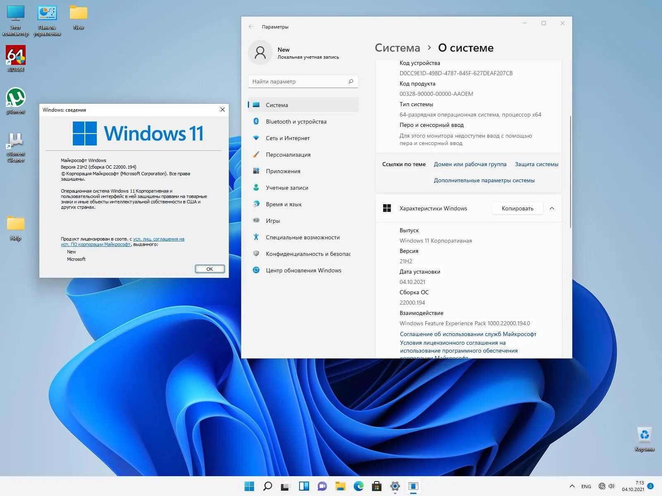
Task: Open Защита системы link
Action: click(537, 164)
